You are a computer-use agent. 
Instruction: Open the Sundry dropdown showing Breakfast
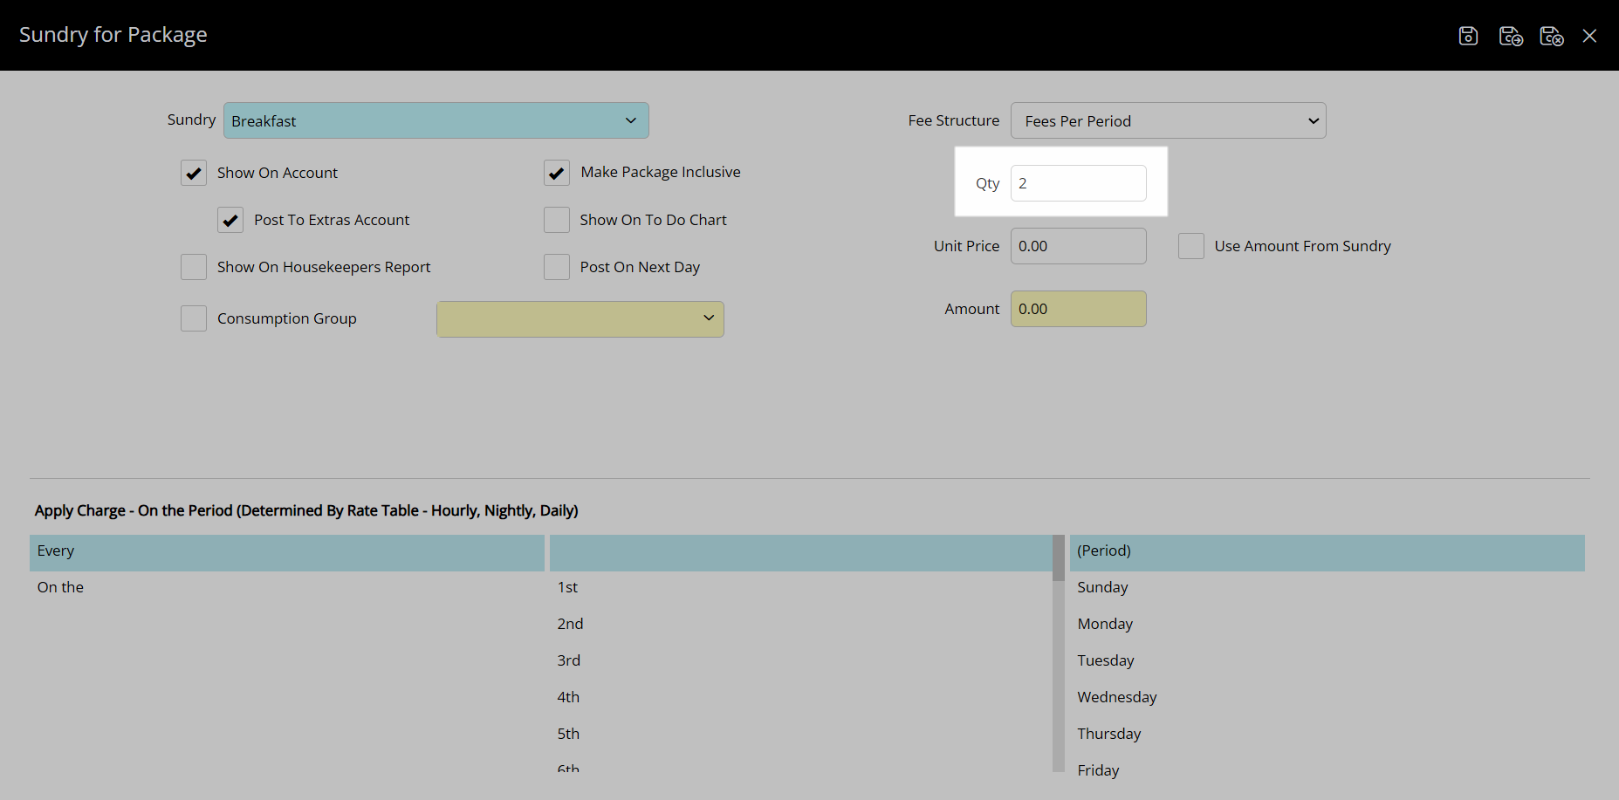click(x=436, y=120)
